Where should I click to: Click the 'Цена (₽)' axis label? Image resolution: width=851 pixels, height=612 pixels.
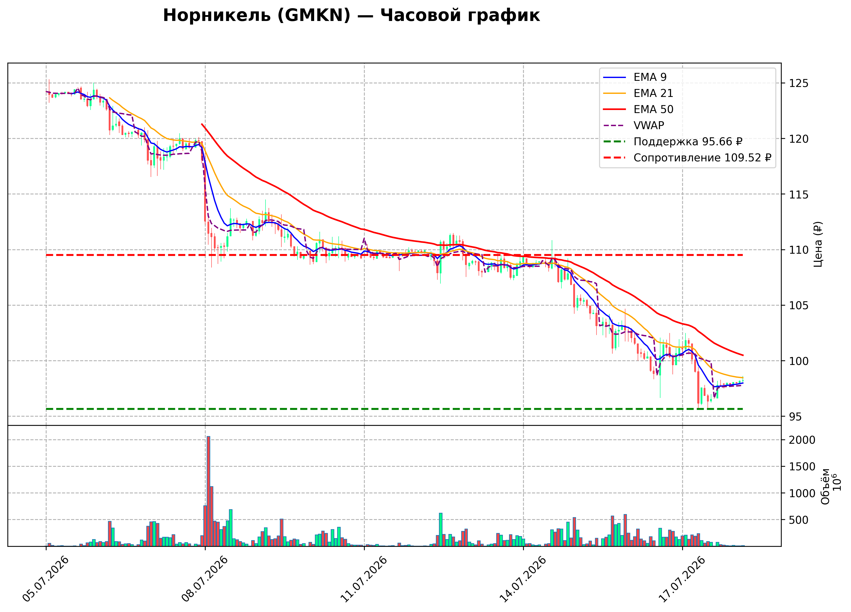[818, 244]
